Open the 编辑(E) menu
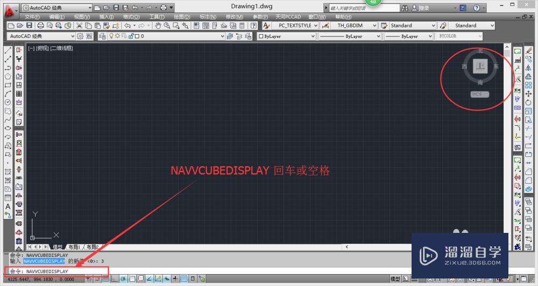 (x=56, y=17)
